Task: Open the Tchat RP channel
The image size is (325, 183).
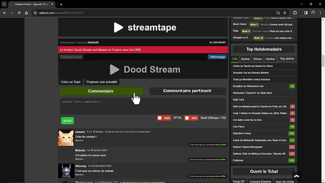Action: [239, 181]
